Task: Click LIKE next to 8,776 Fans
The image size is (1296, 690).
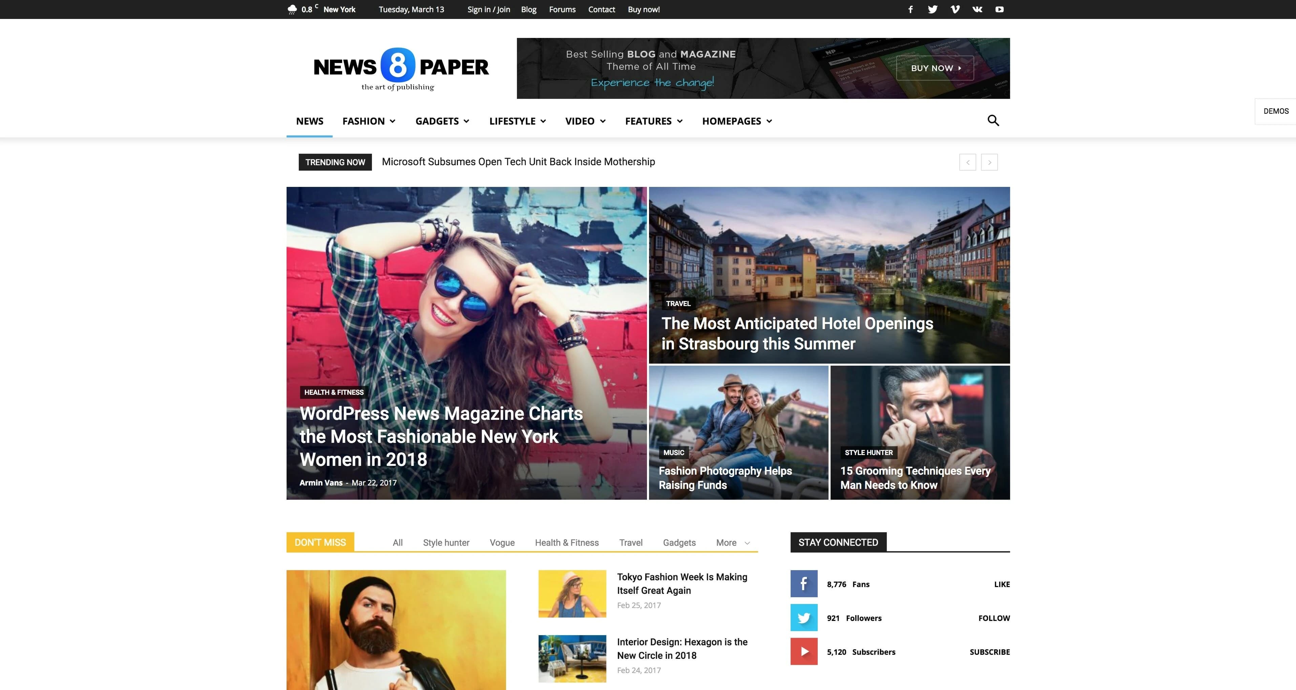Action: (1002, 584)
